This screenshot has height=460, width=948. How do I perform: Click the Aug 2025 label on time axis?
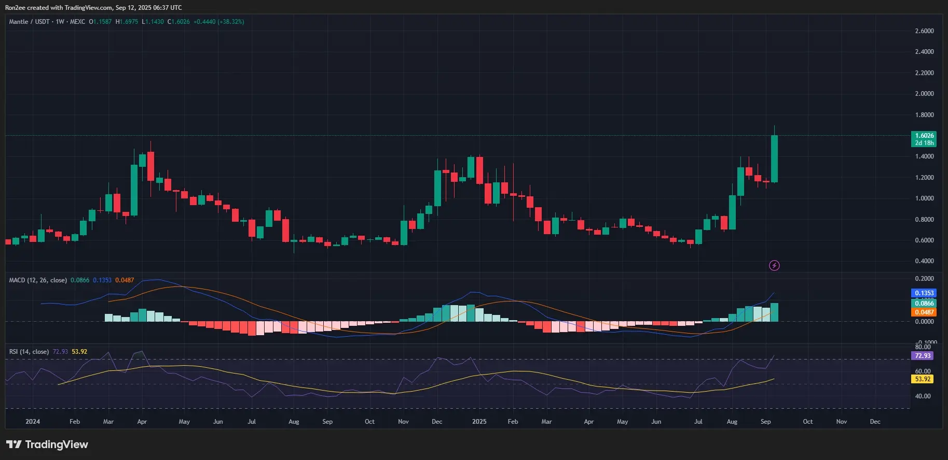point(732,422)
